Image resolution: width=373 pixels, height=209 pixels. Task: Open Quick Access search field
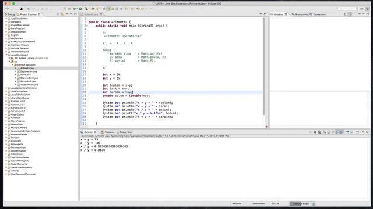click(347, 9)
